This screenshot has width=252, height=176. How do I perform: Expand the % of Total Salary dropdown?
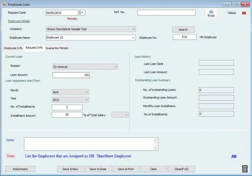(126, 115)
